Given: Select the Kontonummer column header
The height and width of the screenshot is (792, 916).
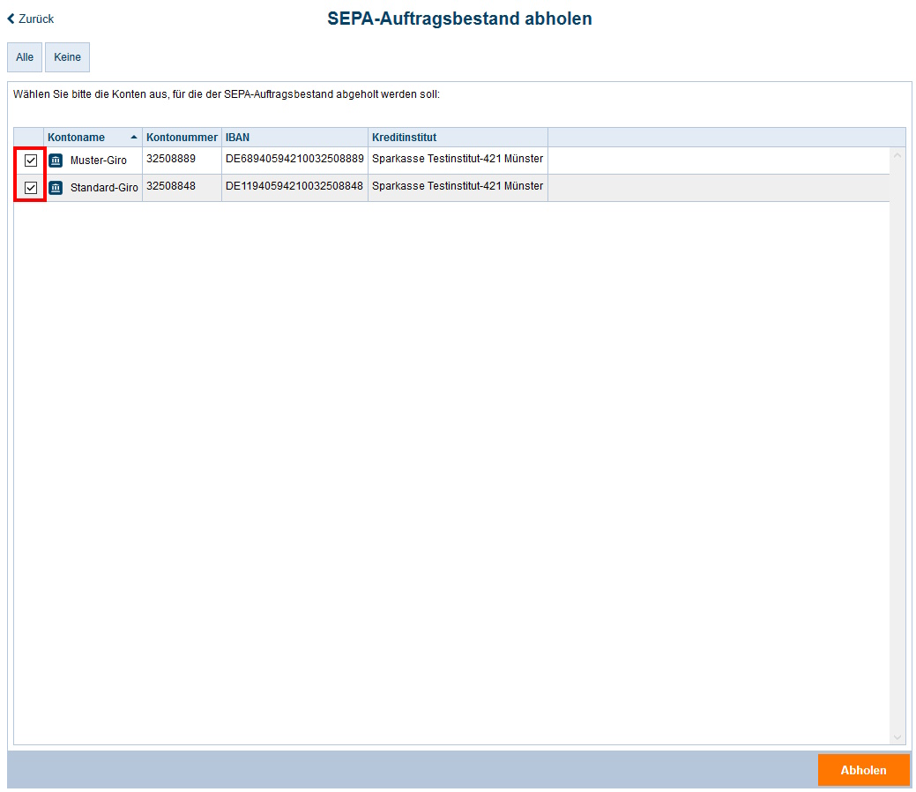Looking at the screenshot, I should (179, 137).
